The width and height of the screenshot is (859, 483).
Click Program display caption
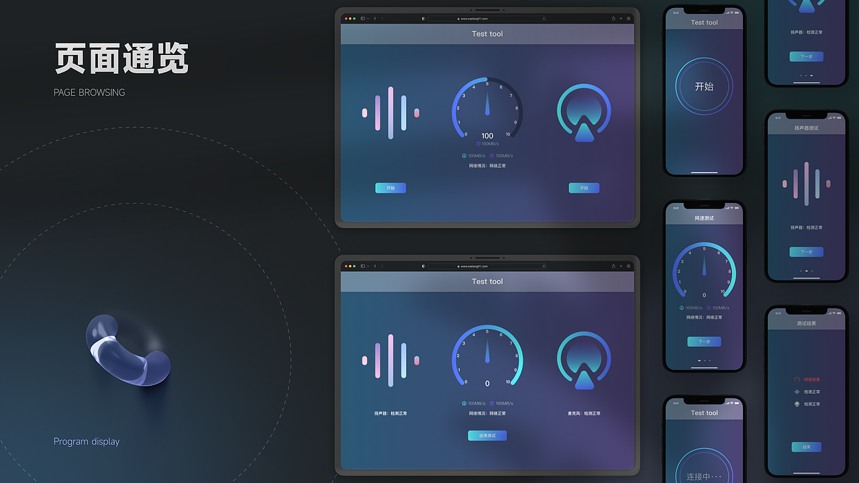click(x=87, y=441)
